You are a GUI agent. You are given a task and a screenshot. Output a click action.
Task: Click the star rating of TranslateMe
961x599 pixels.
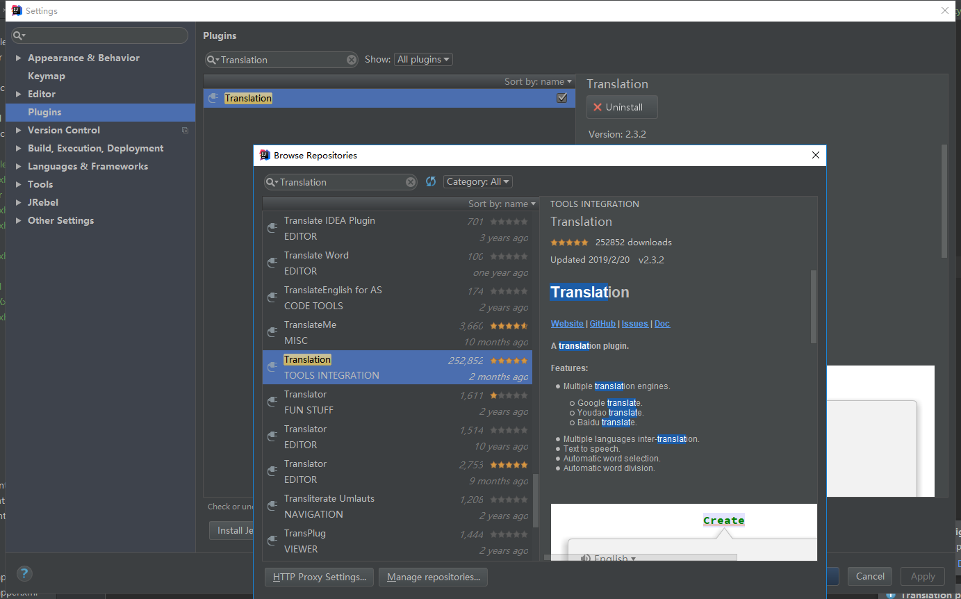pyautogui.click(x=509, y=325)
